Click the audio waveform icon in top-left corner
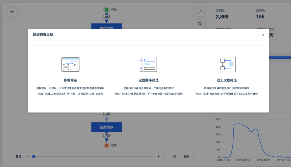291x167 pixels. point(12,12)
